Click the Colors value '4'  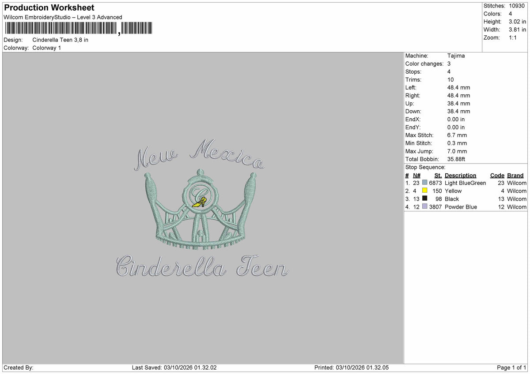pos(511,14)
